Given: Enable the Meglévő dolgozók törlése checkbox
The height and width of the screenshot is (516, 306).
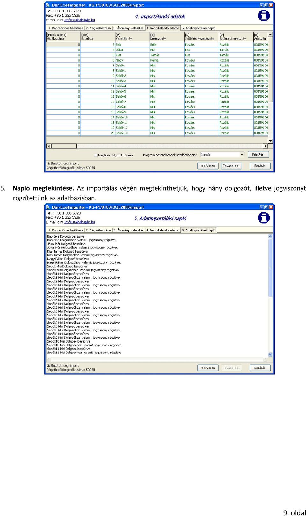Looking at the screenshot, I should pyautogui.click(x=96, y=155).
